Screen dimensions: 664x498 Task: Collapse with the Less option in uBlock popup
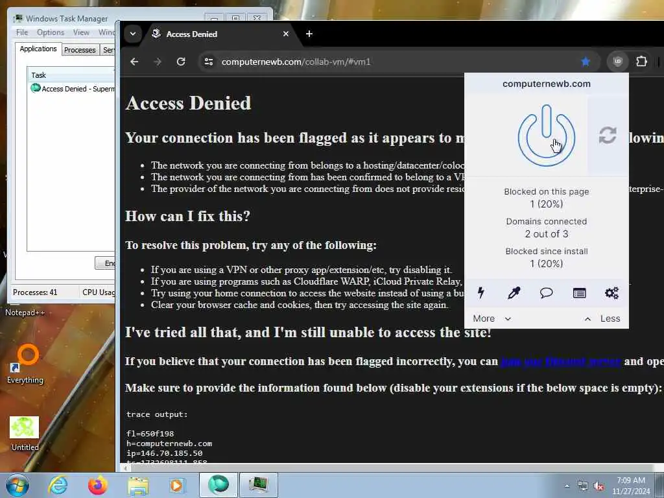click(602, 318)
